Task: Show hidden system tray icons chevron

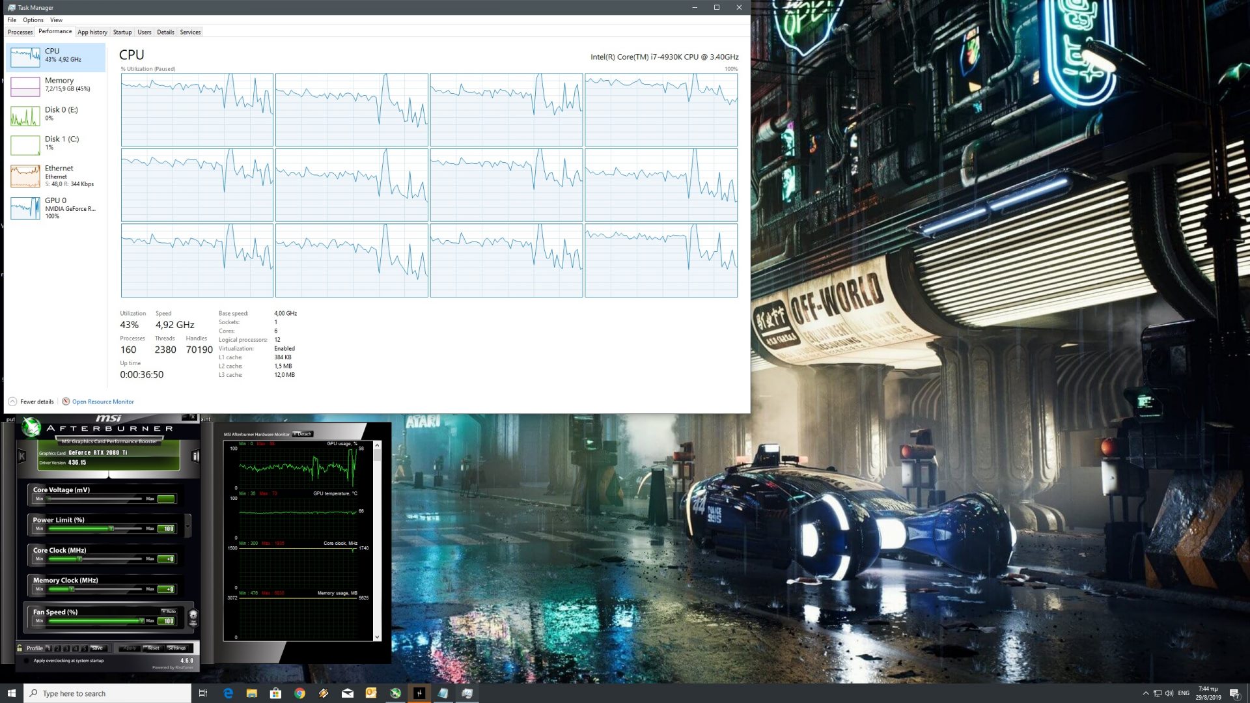Action: click(1145, 693)
